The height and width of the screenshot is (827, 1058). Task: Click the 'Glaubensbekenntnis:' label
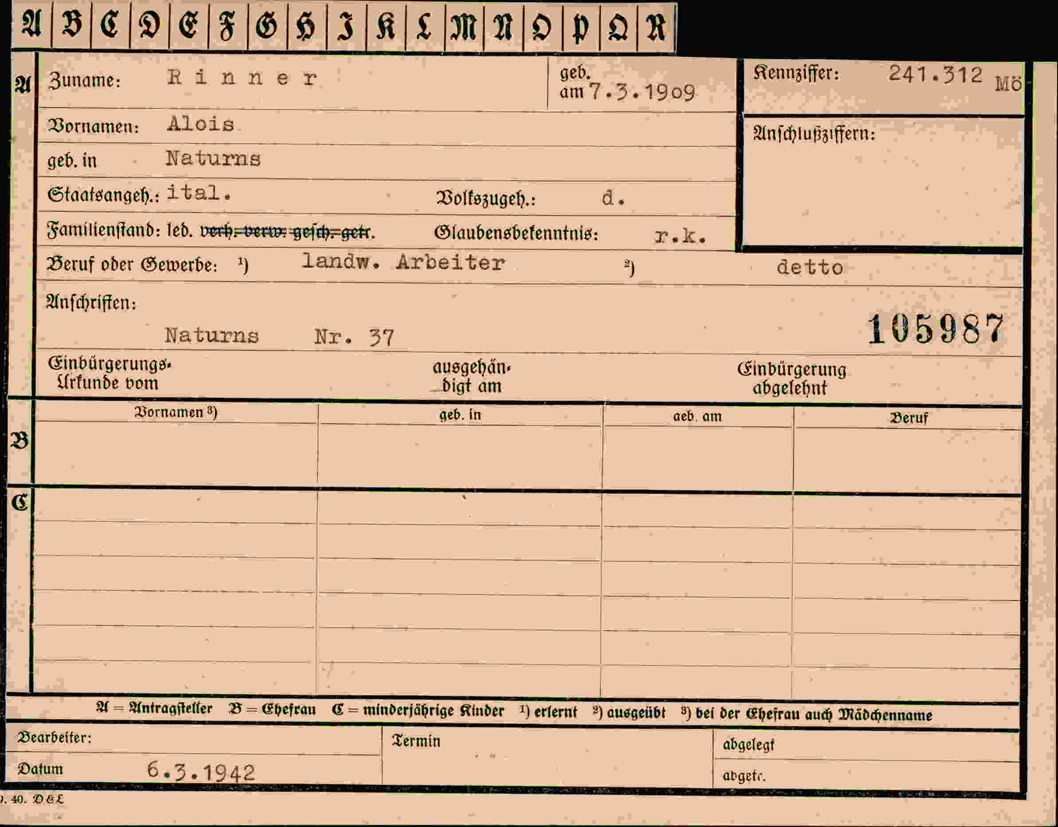coord(517,234)
